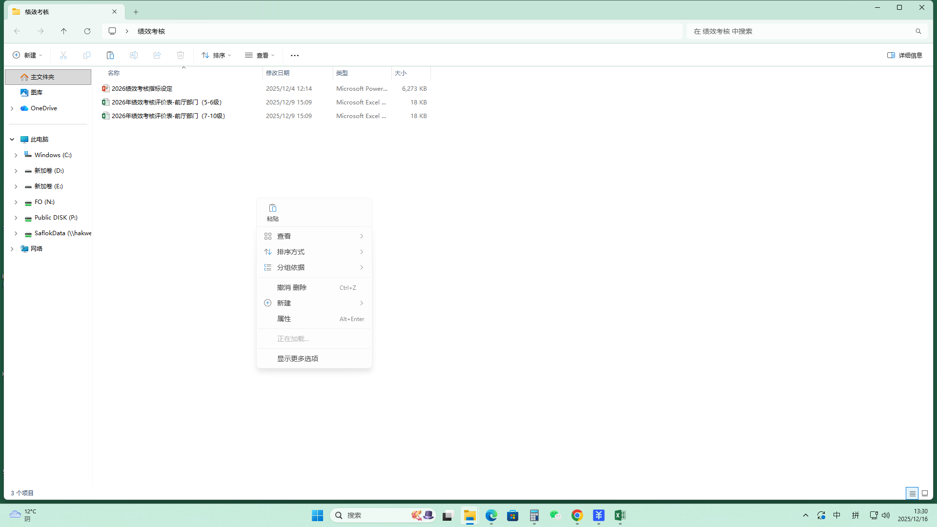This screenshot has height=527, width=937.
Task: Open the 排序 sort dropdown
Action: (x=216, y=55)
